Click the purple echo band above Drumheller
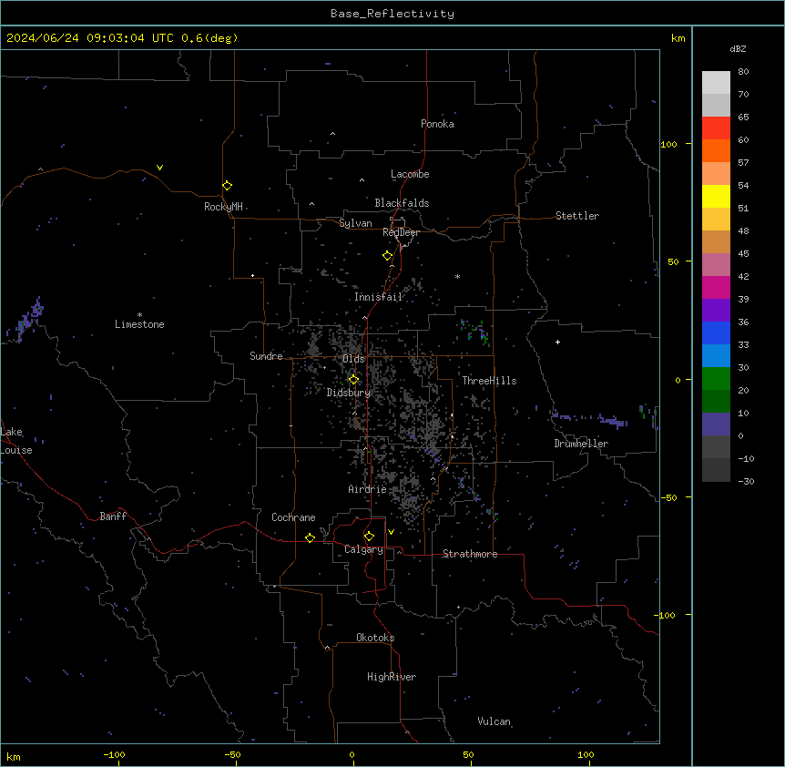 click(591, 420)
